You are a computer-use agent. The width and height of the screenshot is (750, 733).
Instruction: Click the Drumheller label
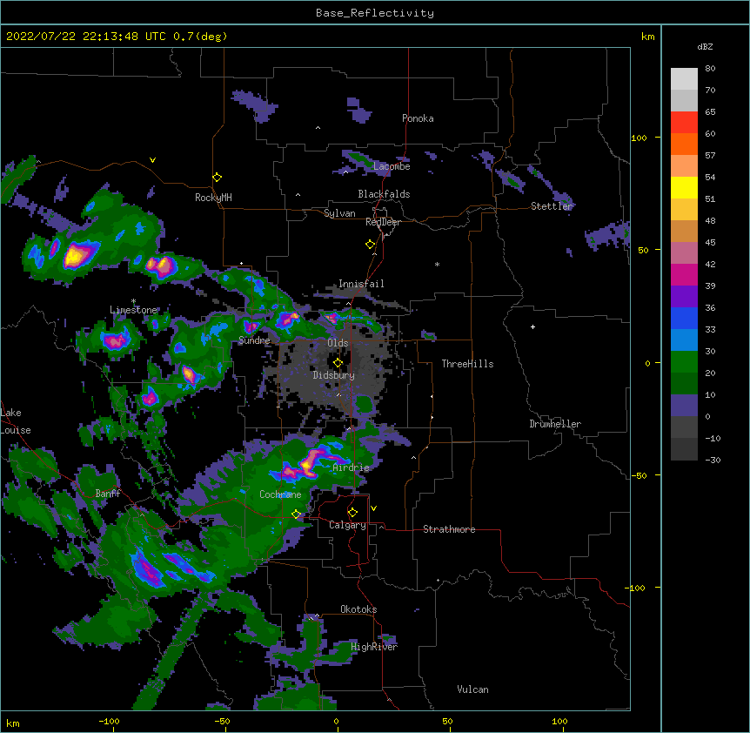pyautogui.click(x=555, y=424)
